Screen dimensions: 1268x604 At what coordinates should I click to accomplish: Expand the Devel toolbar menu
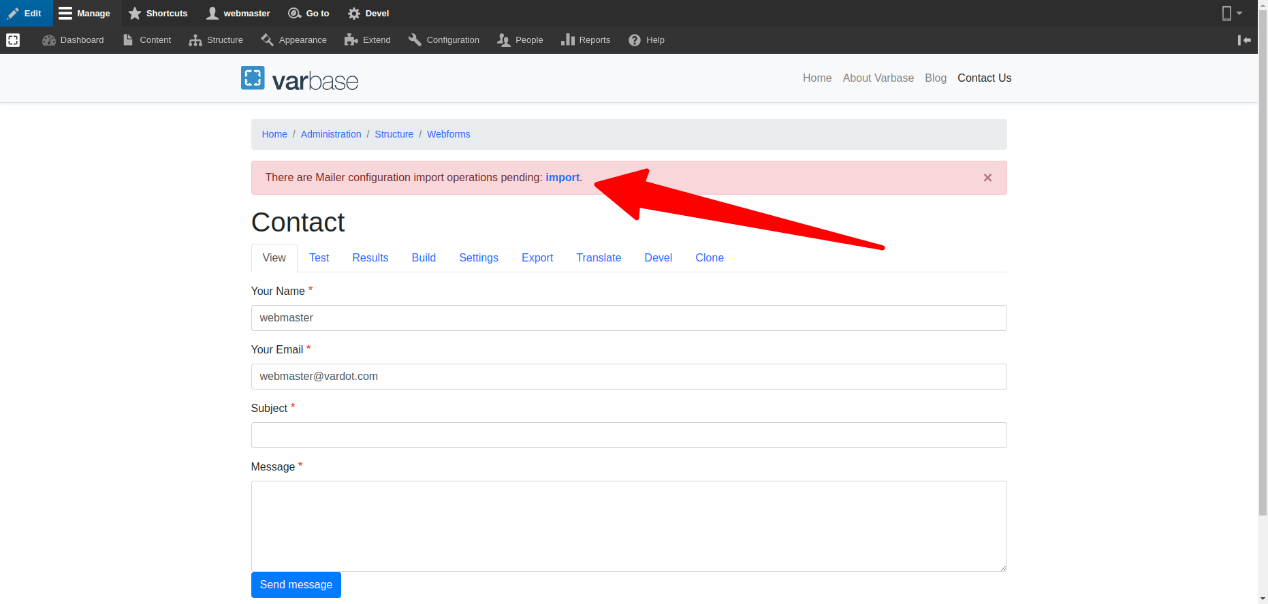point(368,13)
